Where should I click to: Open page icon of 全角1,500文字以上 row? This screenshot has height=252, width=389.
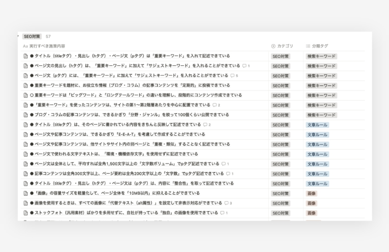pos(26,164)
